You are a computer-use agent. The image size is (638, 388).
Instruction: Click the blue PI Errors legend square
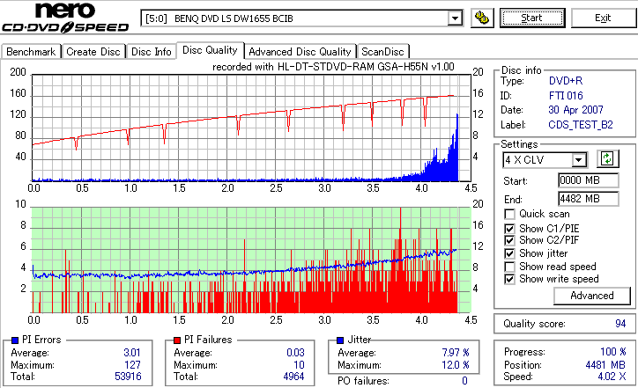click(x=15, y=340)
